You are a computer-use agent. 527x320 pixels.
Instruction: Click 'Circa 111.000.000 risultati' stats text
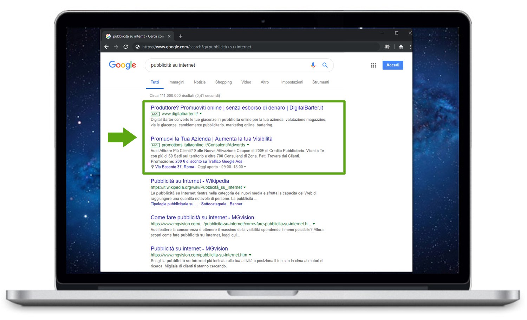[185, 95]
